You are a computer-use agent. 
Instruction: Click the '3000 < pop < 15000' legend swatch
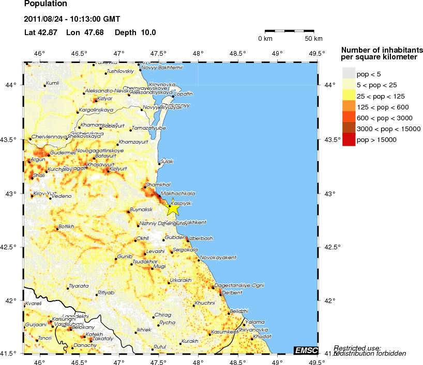tap(349, 129)
